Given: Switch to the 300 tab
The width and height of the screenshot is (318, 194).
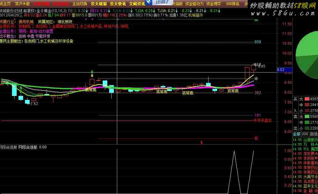Looking at the screenshot, I should [305, 134].
